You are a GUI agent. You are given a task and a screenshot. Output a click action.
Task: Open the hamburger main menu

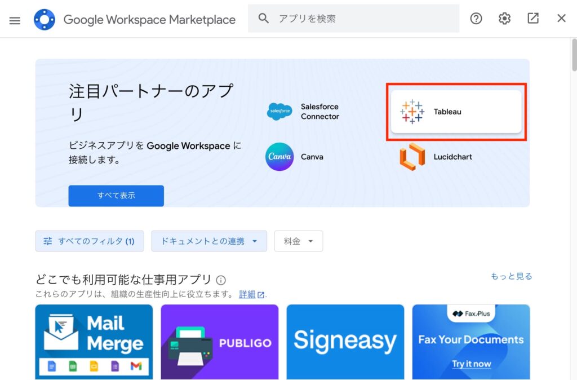point(15,20)
